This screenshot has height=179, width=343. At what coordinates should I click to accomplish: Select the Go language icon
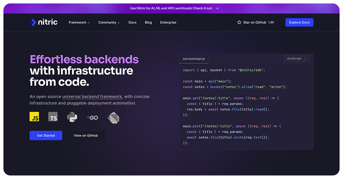tap(93, 118)
